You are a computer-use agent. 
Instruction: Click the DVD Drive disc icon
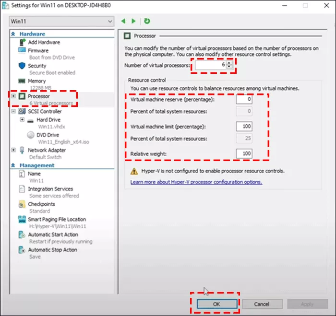point(31,135)
